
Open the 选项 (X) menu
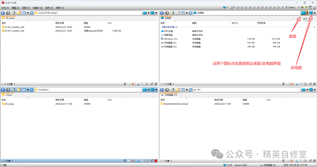click(x=49, y=8)
